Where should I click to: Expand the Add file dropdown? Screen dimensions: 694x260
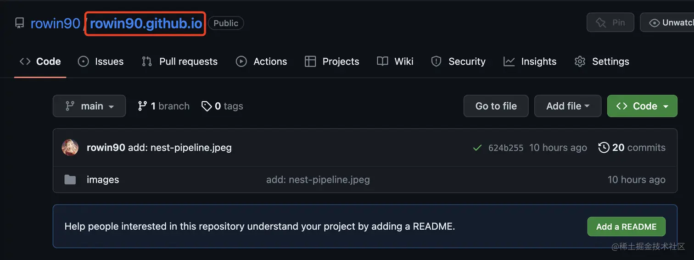tap(568, 106)
